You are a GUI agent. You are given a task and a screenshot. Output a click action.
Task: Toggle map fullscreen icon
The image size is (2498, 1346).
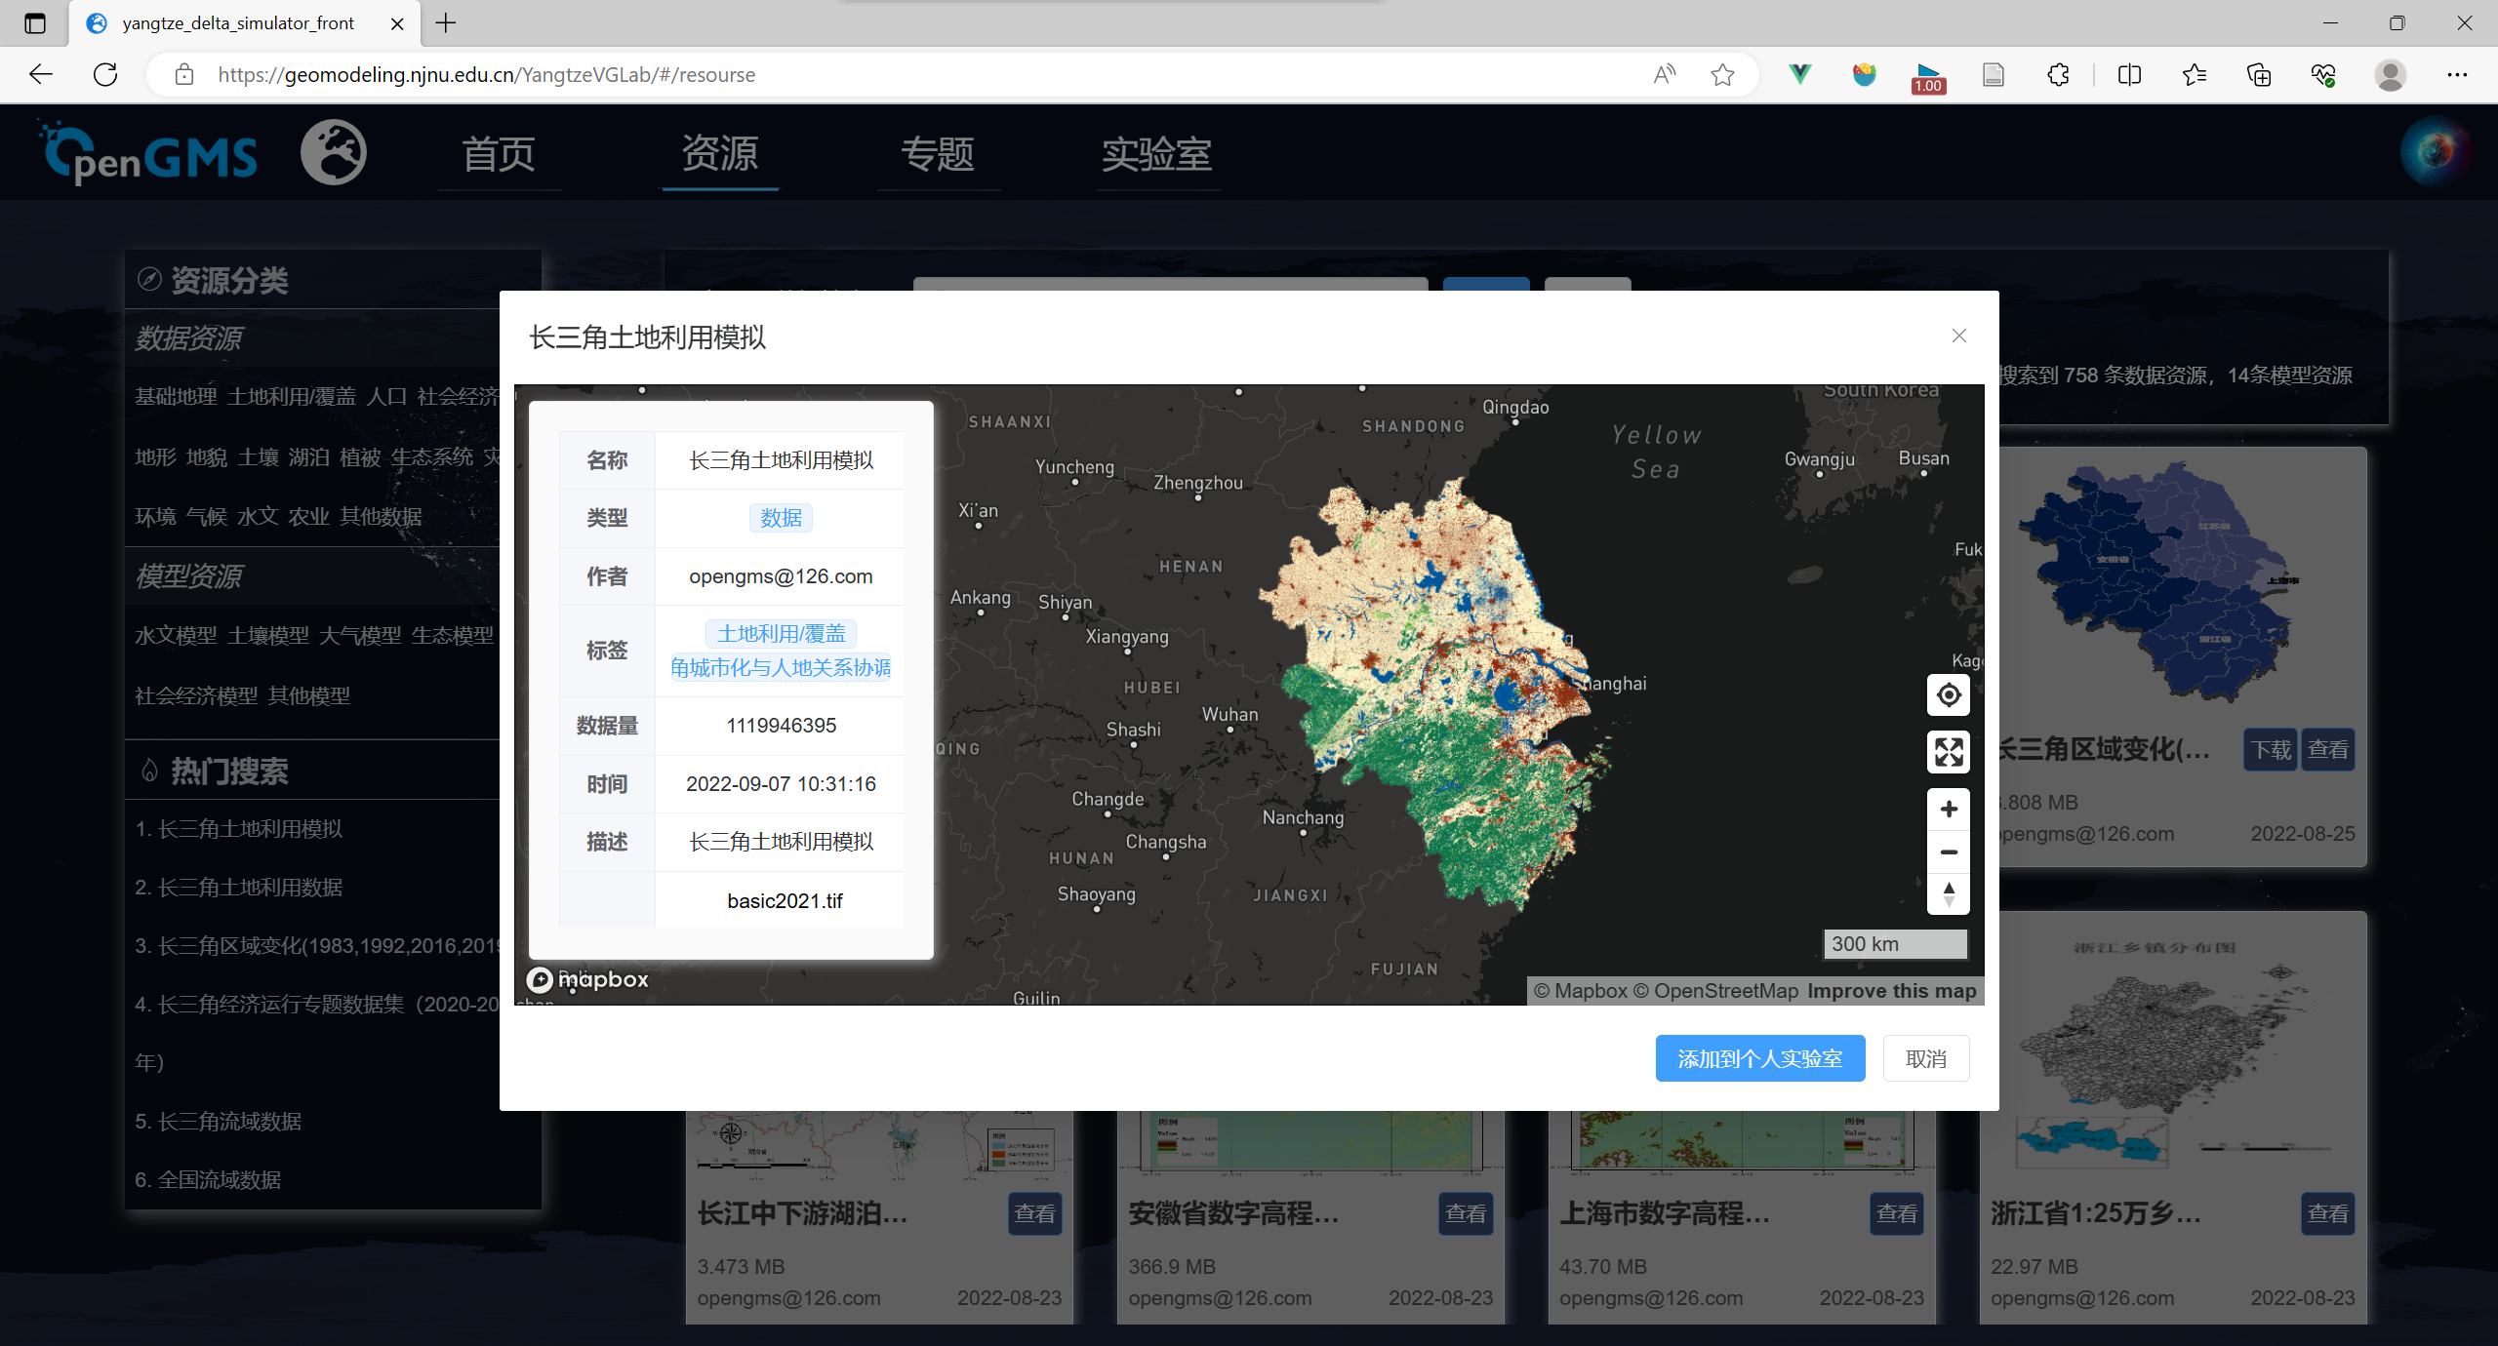point(1948,752)
